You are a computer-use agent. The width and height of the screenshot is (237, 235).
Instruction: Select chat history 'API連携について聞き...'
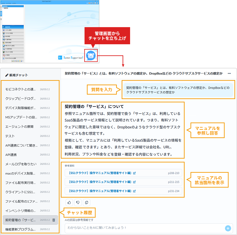pos(30,145)
